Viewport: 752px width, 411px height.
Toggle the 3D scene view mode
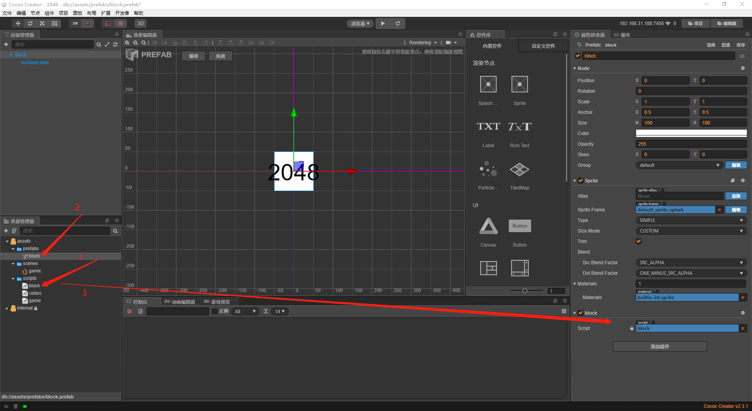click(140, 23)
